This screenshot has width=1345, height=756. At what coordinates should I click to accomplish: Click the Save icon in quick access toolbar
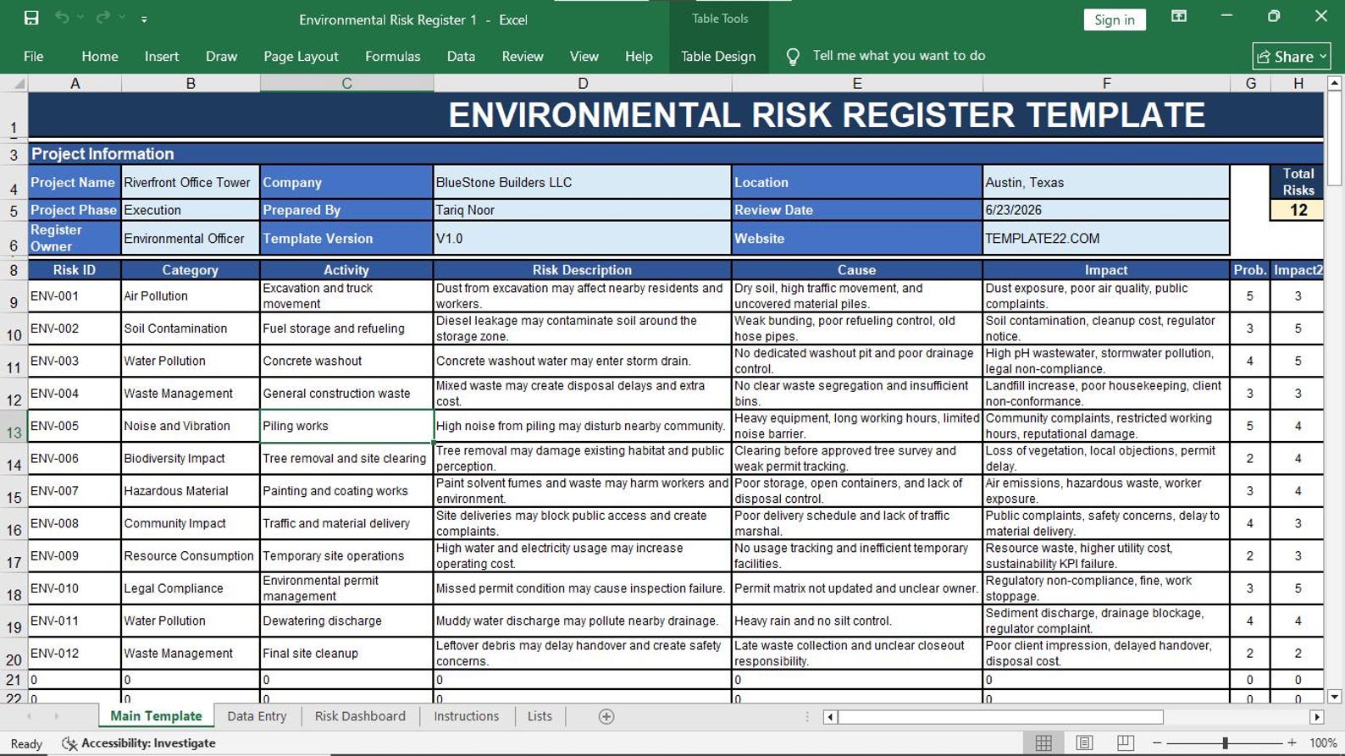click(31, 18)
